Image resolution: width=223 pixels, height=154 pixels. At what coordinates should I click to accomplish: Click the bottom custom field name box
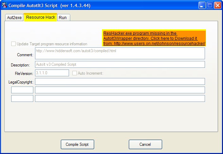22,98
